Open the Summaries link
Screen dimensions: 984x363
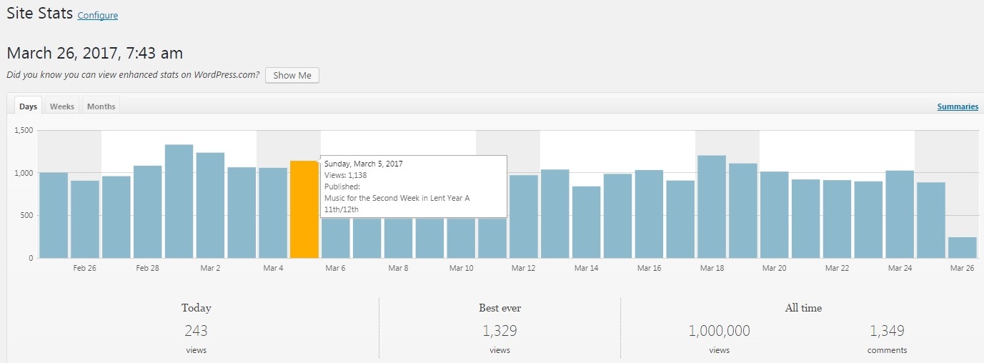pyautogui.click(x=958, y=106)
